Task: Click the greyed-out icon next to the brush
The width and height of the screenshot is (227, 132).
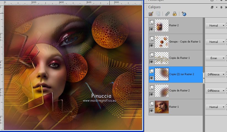Action: [x=158, y=14]
